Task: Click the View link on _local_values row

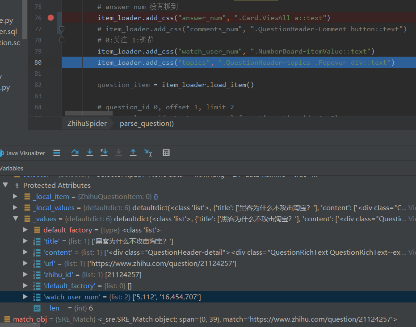Action: [x=412, y=207]
